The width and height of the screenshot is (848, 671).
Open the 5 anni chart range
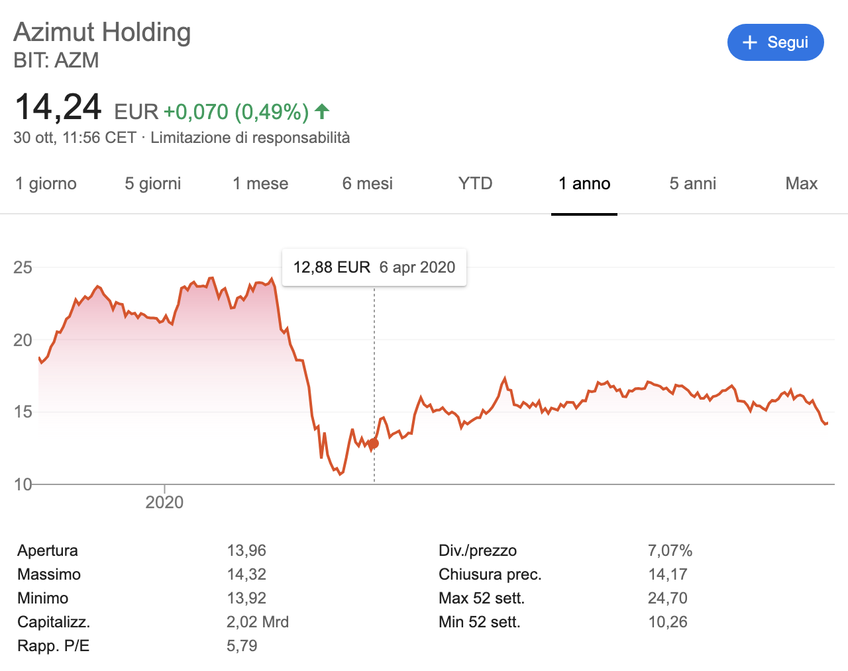(693, 183)
